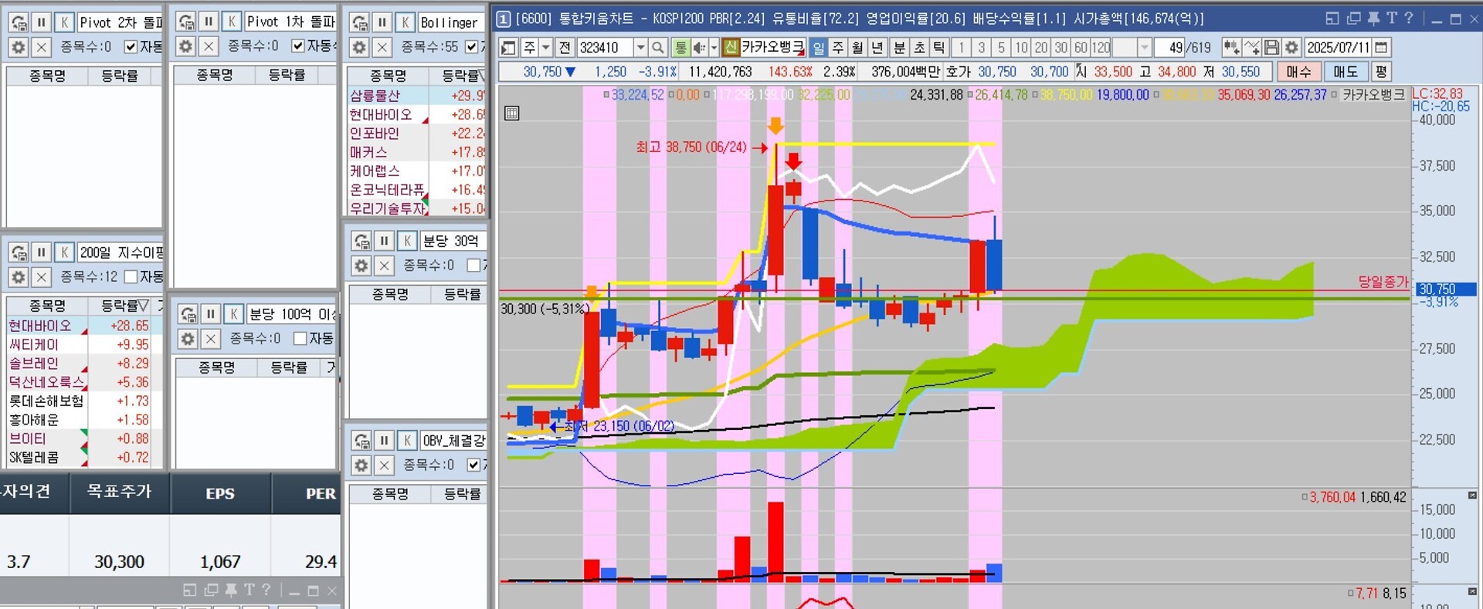Switch chart to monthly 월 period
The height and width of the screenshot is (609, 1483).
[x=857, y=48]
